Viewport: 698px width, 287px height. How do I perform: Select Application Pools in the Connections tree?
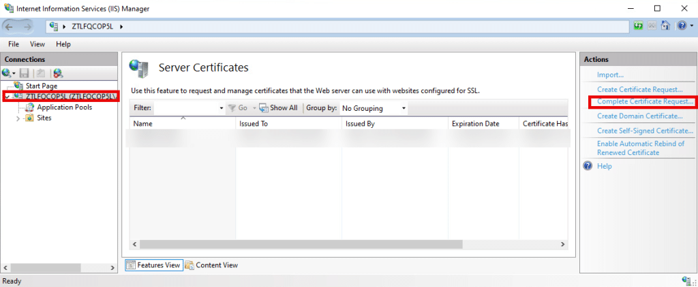[x=64, y=107]
